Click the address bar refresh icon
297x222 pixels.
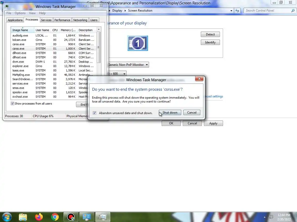[237, 11]
